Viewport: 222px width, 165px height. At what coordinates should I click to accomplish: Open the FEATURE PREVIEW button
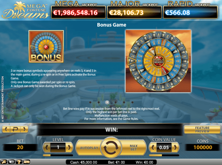(202, 130)
